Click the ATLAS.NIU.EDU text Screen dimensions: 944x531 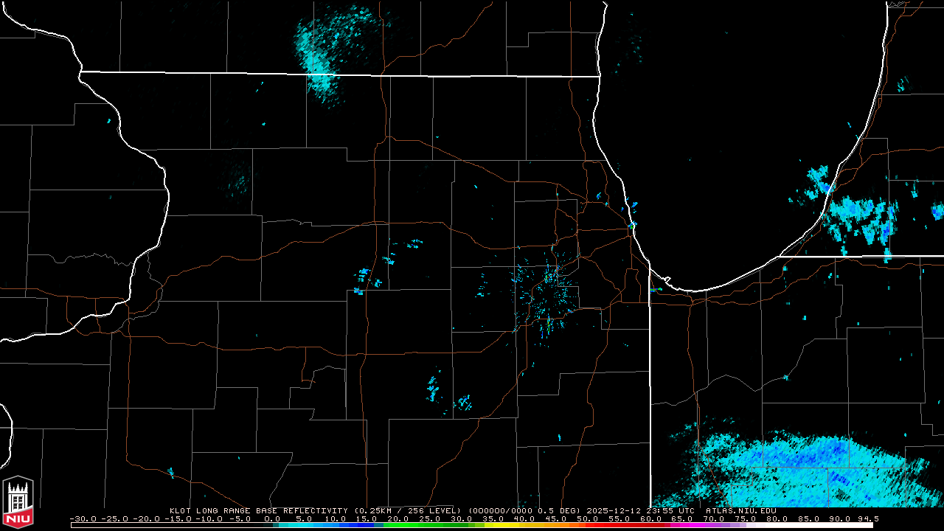(740, 510)
